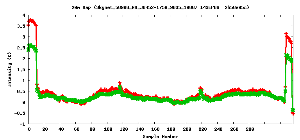Click the y-axis tick label -0.5

(20, 113)
